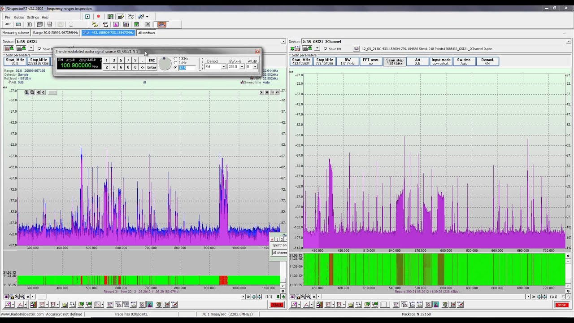Open the Help menu
Screen dimensions: 574x323
(45, 17)
